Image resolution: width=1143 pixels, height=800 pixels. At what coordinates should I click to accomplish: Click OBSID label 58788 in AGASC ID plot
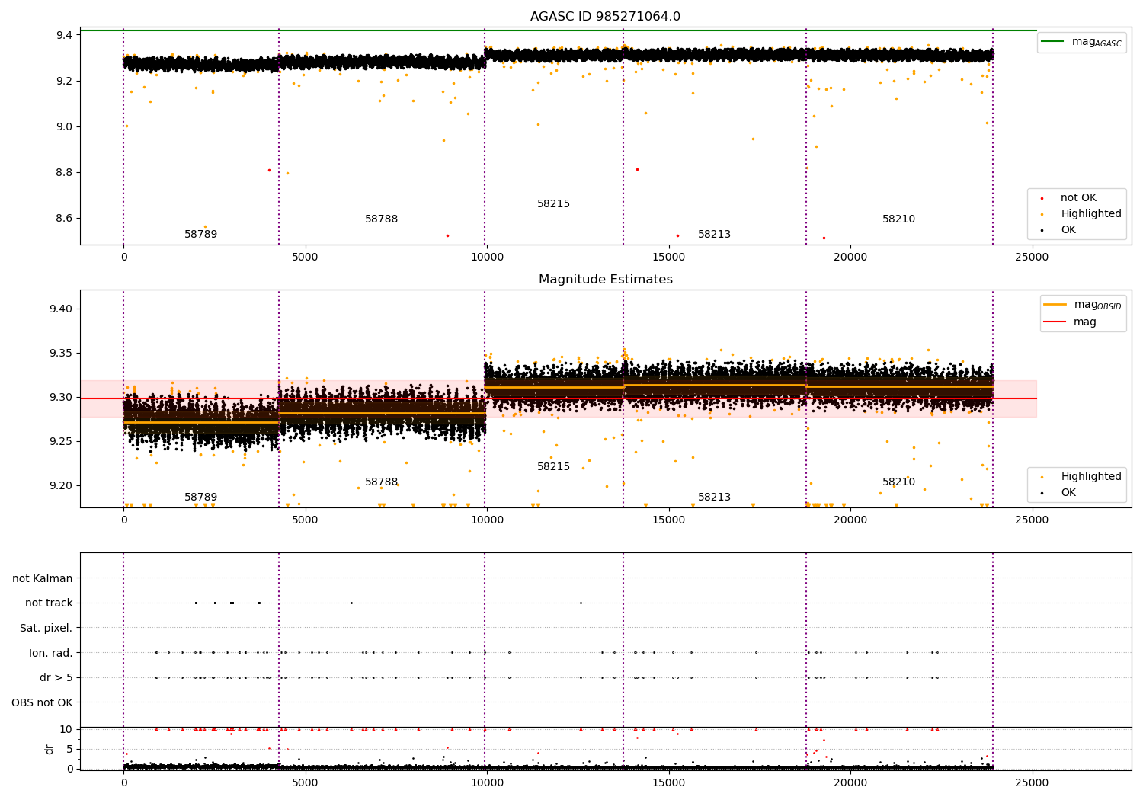(381, 219)
